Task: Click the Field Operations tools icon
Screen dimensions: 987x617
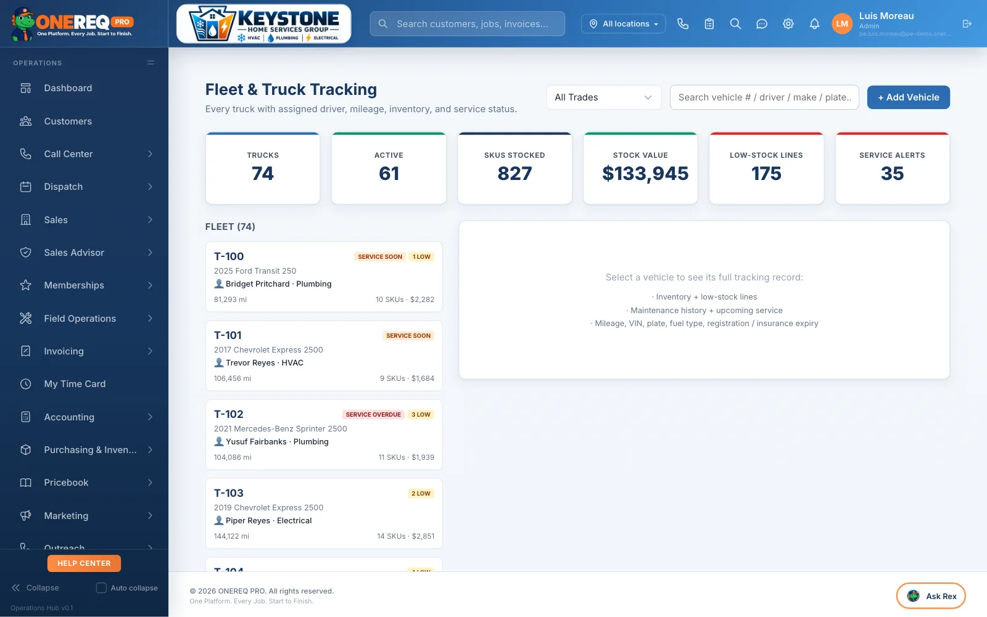Action: click(x=25, y=319)
